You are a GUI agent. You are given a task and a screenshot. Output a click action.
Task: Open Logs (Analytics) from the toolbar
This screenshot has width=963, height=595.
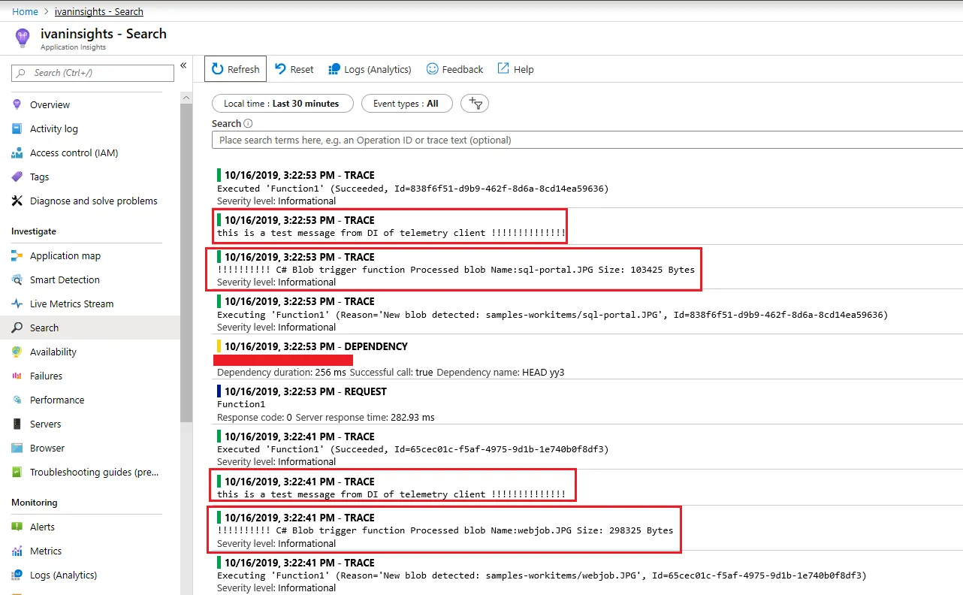[x=370, y=69]
